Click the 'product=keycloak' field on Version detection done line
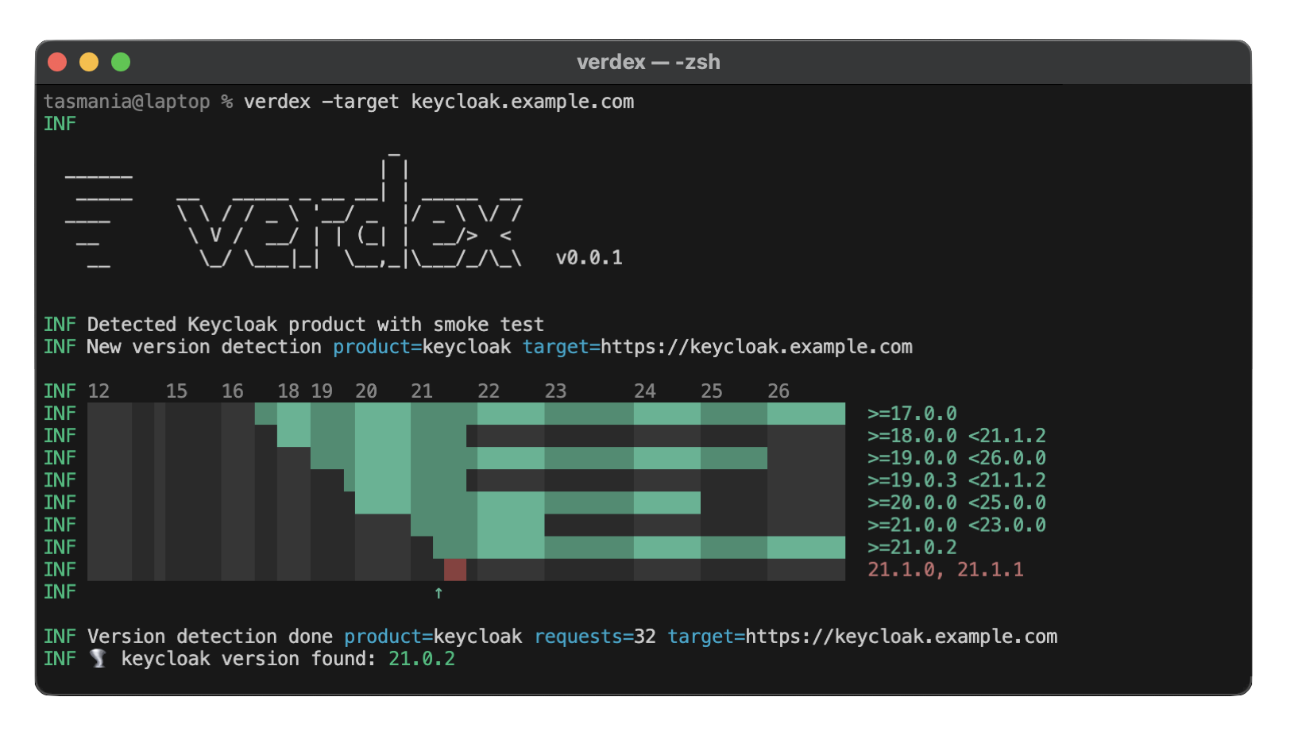 point(433,637)
